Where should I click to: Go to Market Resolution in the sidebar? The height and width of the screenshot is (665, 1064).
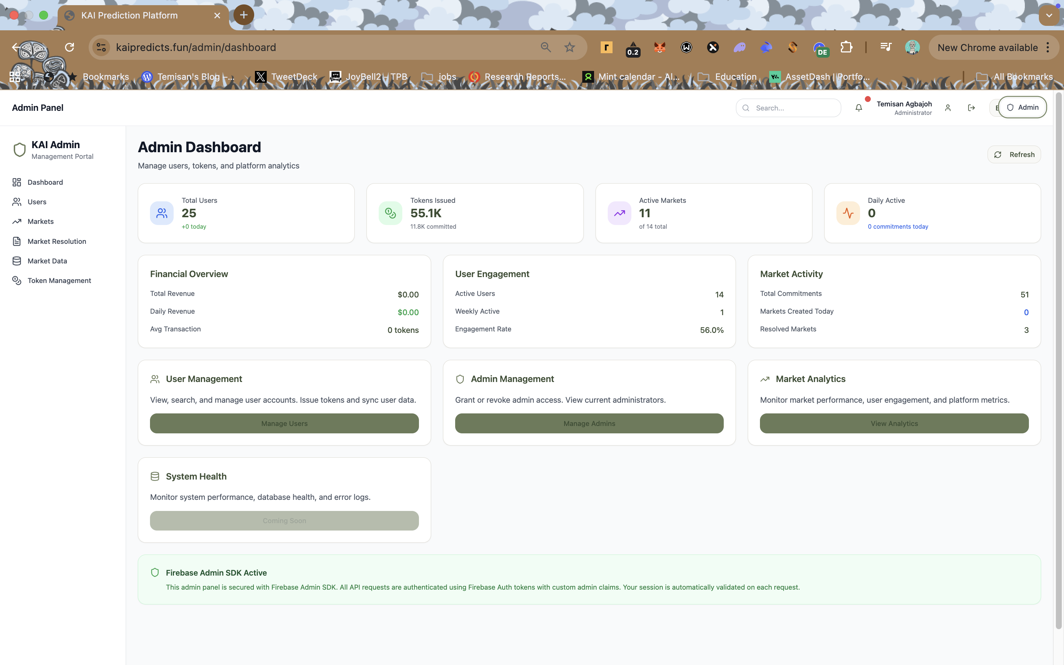point(57,242)
